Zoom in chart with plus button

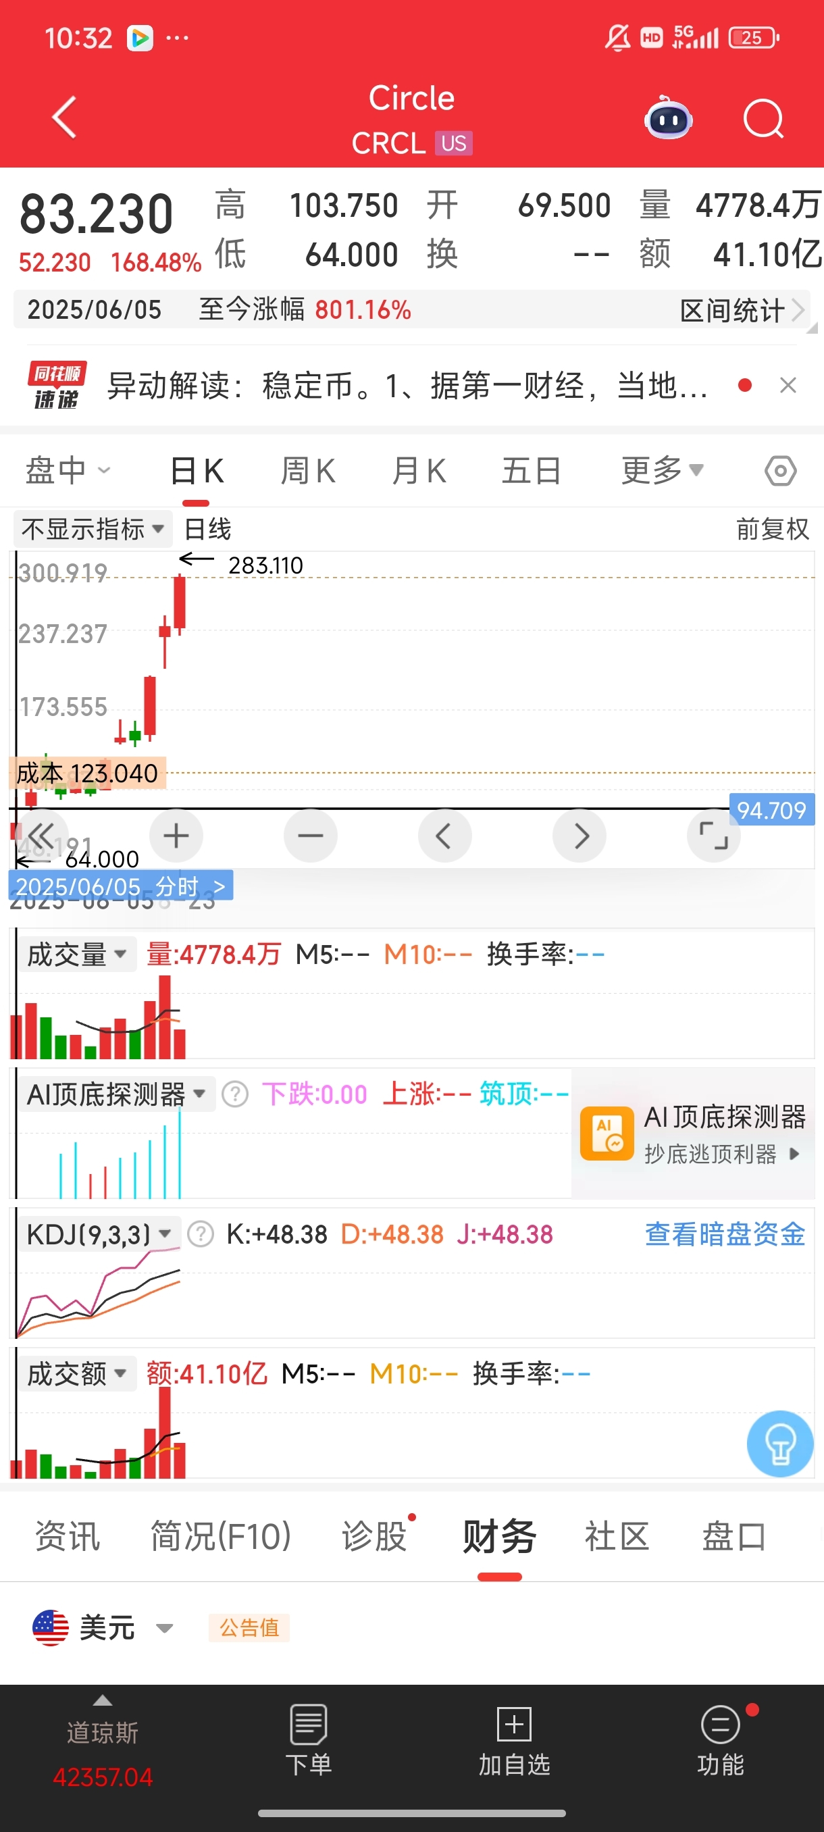click(176, 836)
